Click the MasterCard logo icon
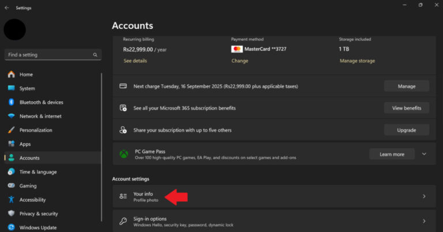Screen dimensions: 443x232 coord(236,49)
